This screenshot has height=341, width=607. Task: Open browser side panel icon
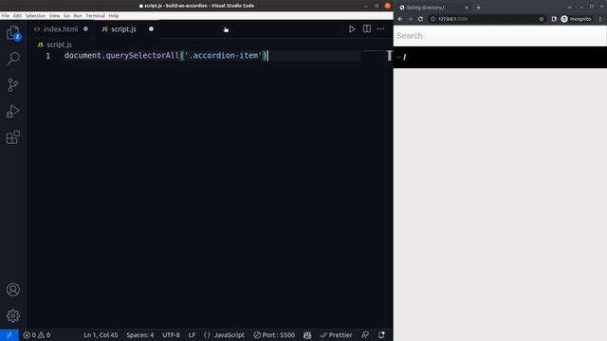click(x=554, y=19)
